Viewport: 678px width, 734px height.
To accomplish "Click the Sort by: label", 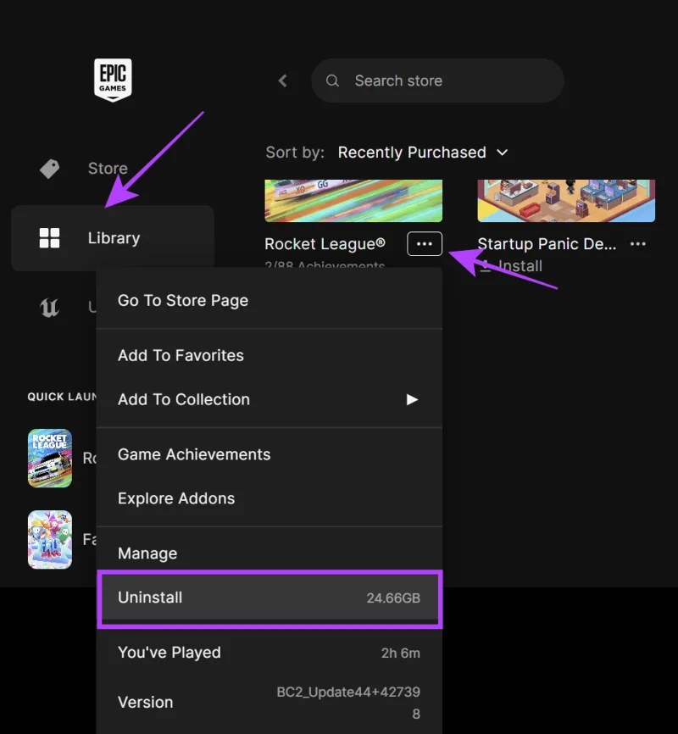I will (295, 153).
